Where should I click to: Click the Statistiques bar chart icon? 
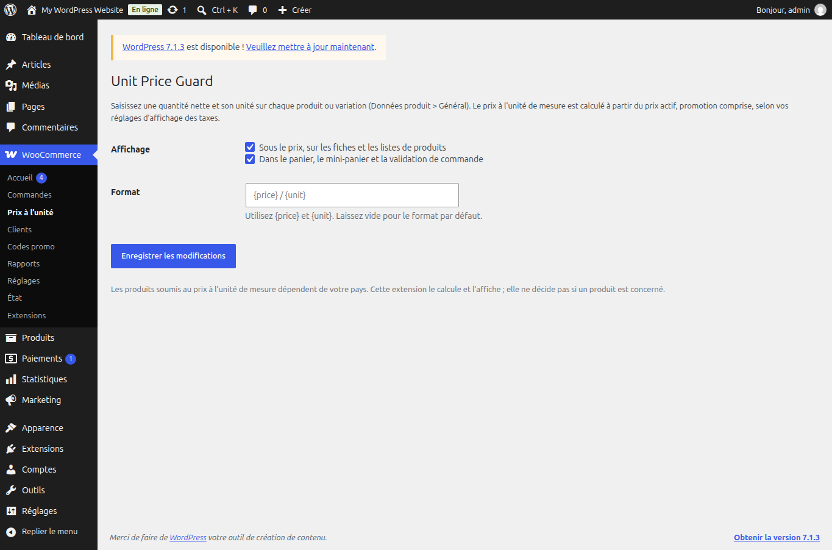[11, 379]
